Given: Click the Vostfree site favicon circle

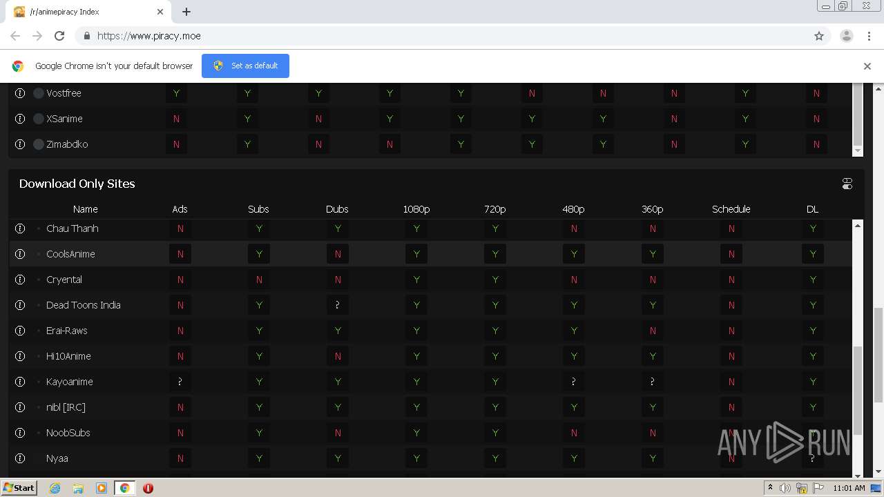Looking at the screenshot, I should tap(39, 93).
